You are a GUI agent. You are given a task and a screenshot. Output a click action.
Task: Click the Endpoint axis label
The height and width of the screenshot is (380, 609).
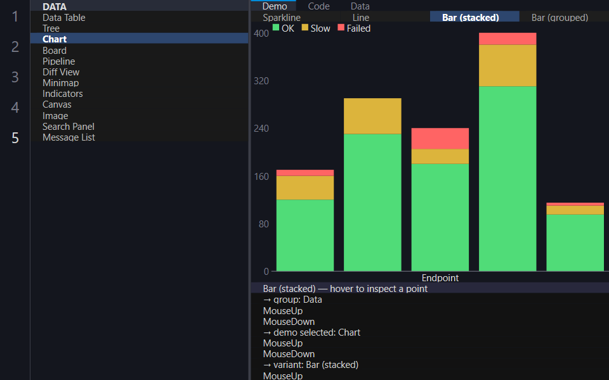pyautogui.click(x=440, y=277)
